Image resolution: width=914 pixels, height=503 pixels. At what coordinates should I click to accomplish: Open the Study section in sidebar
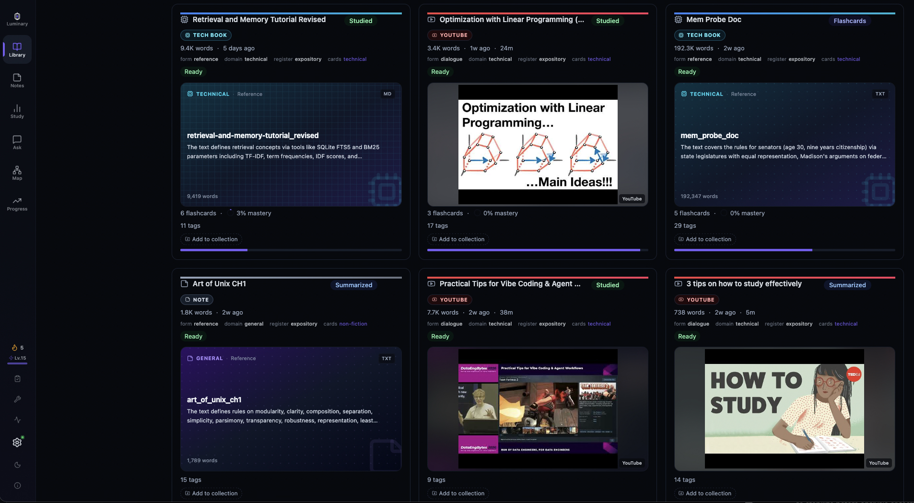pos(17,111)
